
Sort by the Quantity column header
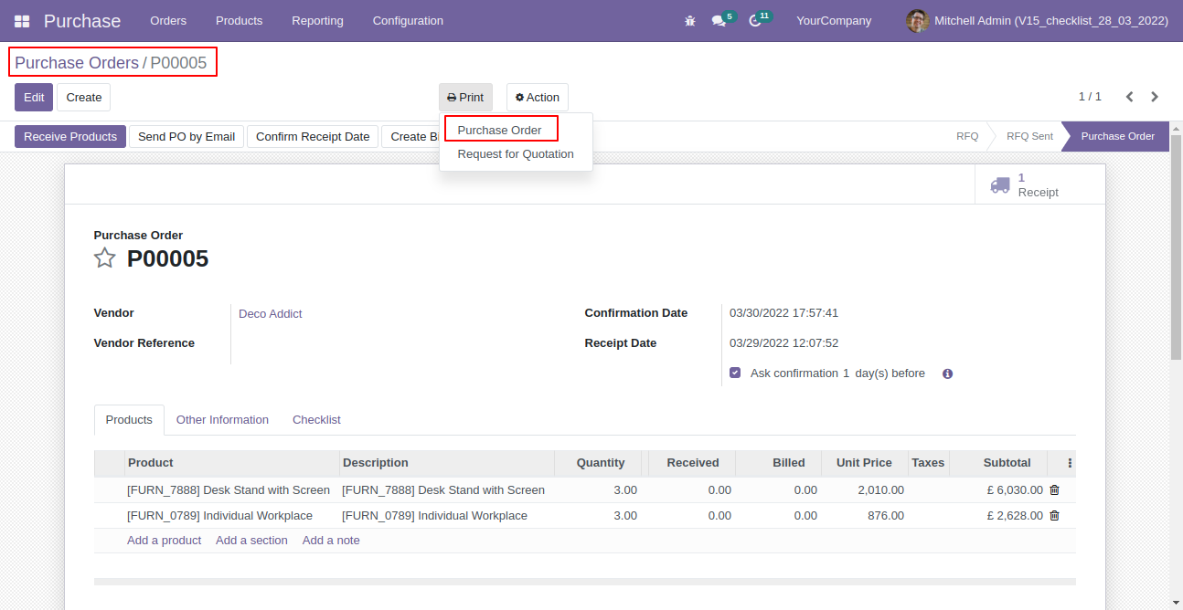[598, 463]
